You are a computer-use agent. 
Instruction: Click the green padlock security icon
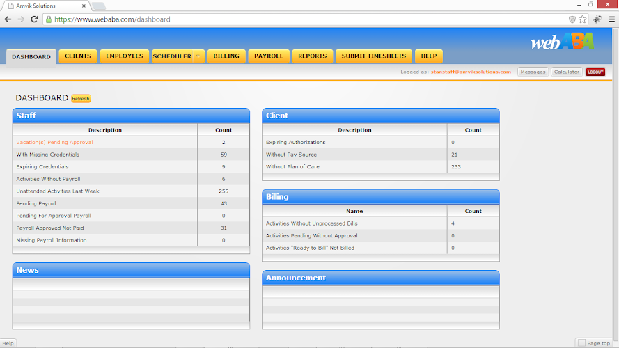(x=49, y=19)
